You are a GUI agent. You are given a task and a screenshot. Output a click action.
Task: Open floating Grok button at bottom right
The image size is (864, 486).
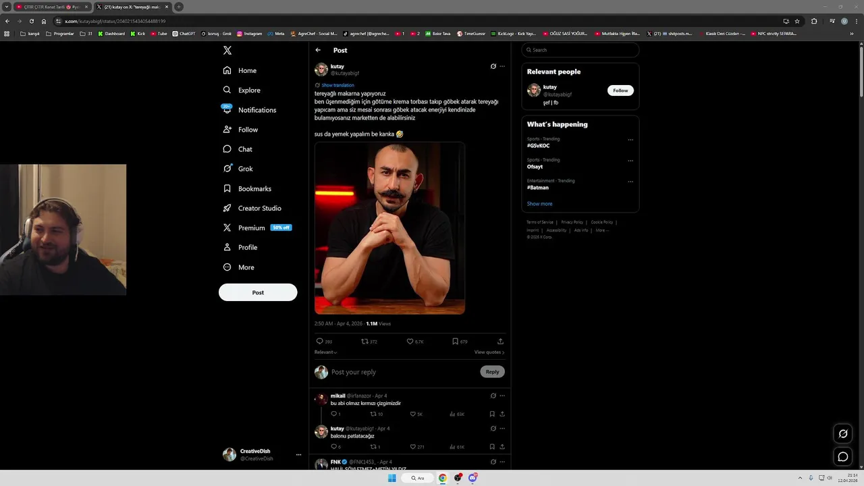tap(843, 433)
